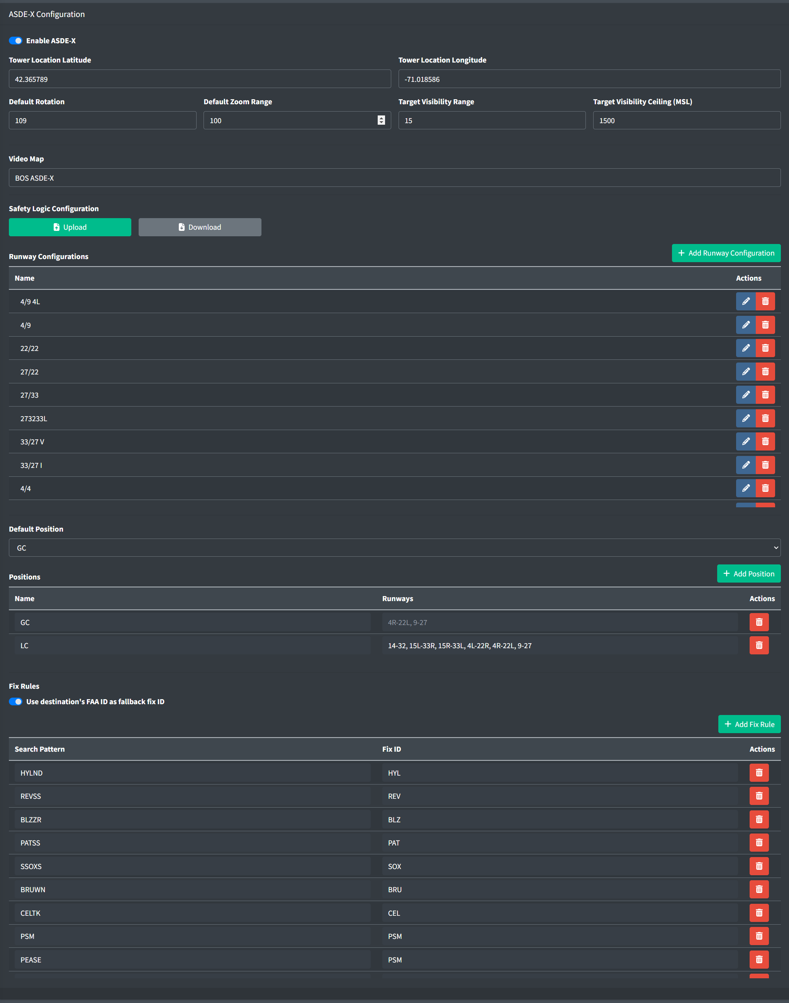Edit the 33/27 V runway configuration
This screenshot has width=789, height=1003.
pyautogui.click(x=746, y=441)
